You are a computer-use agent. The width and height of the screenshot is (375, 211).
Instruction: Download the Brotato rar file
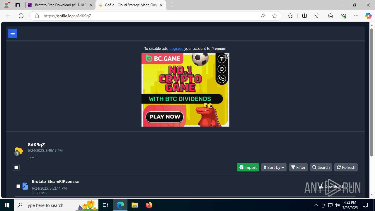[331, 186]
